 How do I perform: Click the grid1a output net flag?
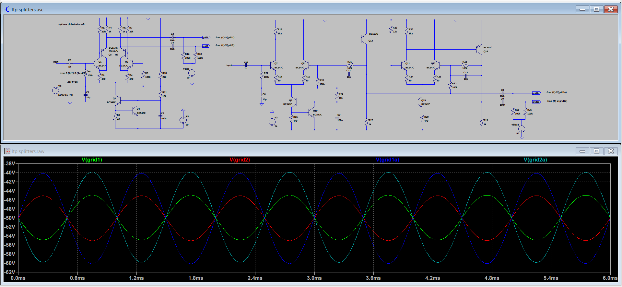click(536, 93)
